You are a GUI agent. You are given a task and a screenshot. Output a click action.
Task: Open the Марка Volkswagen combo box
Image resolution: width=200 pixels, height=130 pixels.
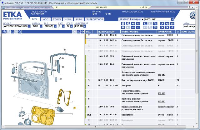click(189, 26)
